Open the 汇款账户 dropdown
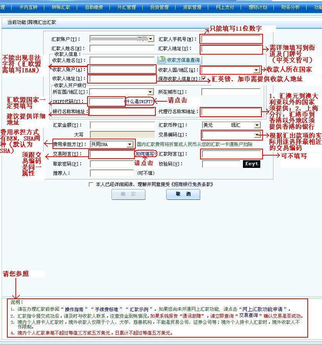The width and height of the screenshot is (322, 345). click(151, 39)
